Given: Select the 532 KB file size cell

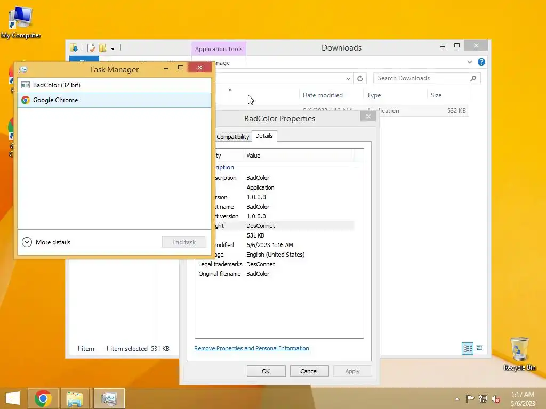Looking at the screenshot, I should [456, 111].
